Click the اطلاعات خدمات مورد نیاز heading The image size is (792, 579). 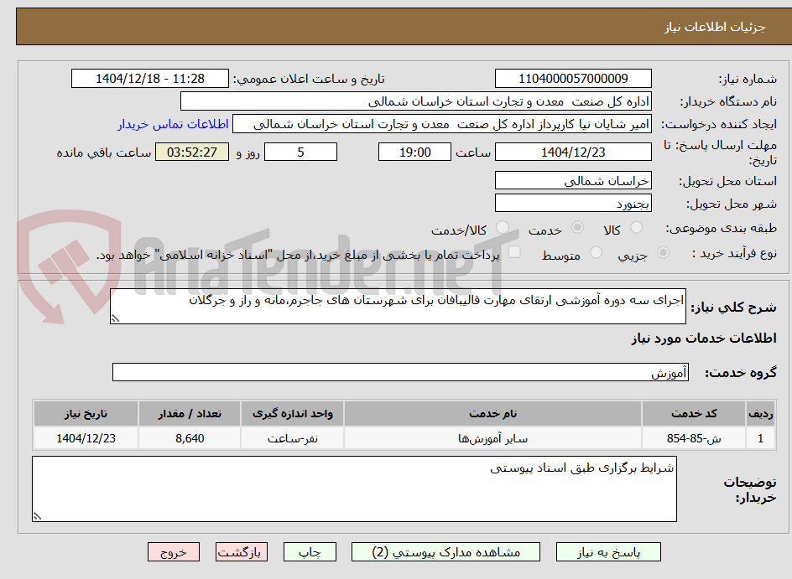tap(704, 338)
